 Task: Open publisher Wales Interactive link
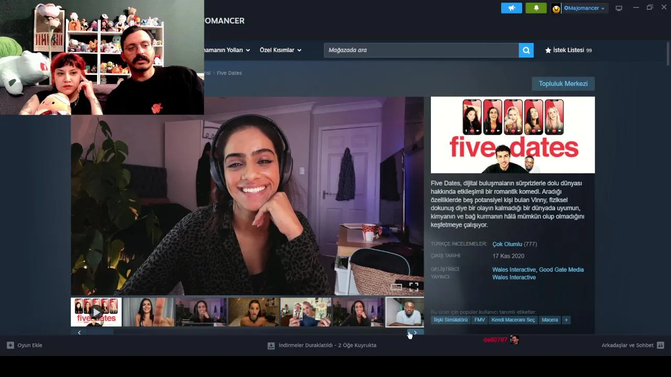coord(514,278)
